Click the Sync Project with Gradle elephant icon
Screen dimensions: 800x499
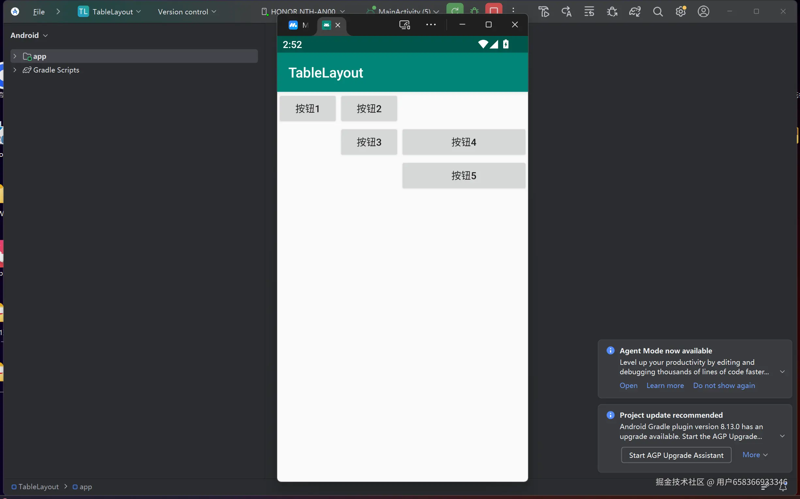click(x=635, y=12)
